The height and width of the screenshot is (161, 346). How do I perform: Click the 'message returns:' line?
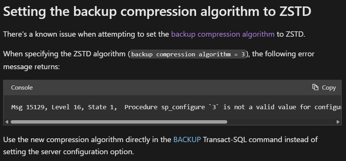[x=31, y=67]
